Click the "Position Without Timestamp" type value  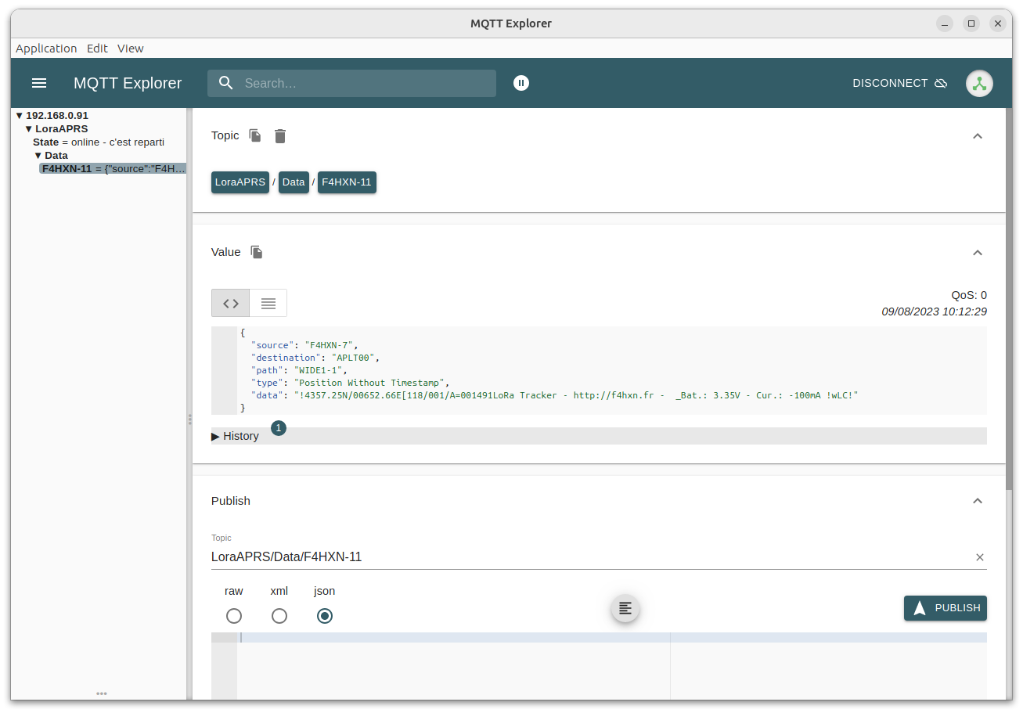(369, 383)
